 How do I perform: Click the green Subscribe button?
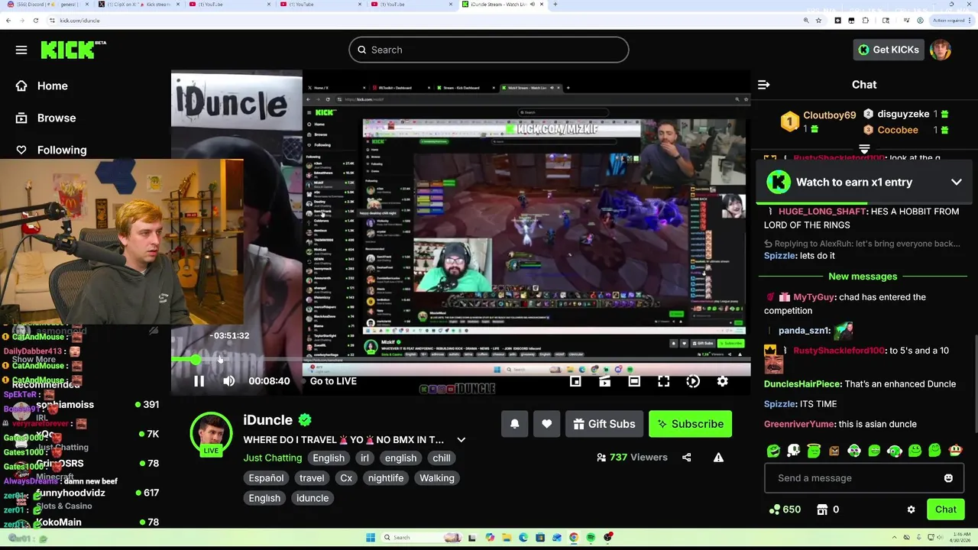[x=690, y=424]
